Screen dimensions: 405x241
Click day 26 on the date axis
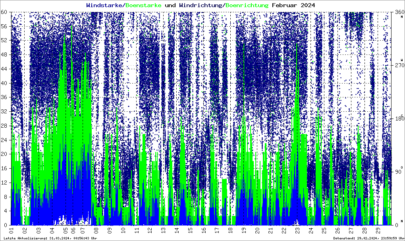[337, 230]
